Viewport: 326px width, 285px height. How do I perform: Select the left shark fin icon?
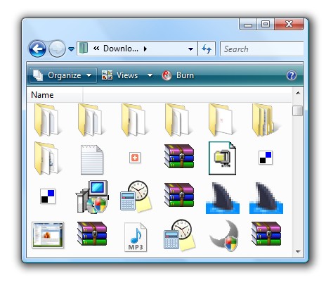coord(223,198)
